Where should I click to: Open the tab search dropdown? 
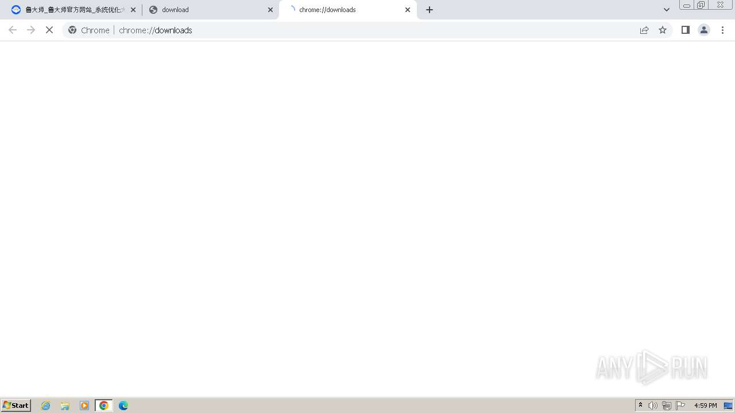click(667, 10)
